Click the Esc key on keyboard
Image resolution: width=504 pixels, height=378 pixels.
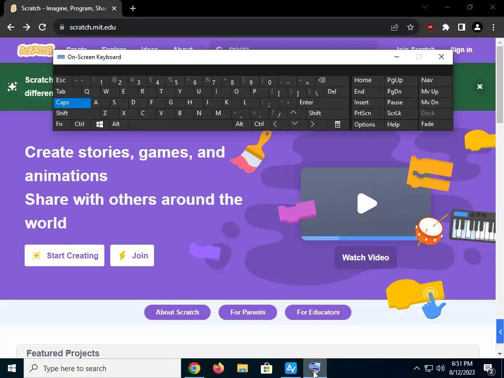[x=63, y=80]
